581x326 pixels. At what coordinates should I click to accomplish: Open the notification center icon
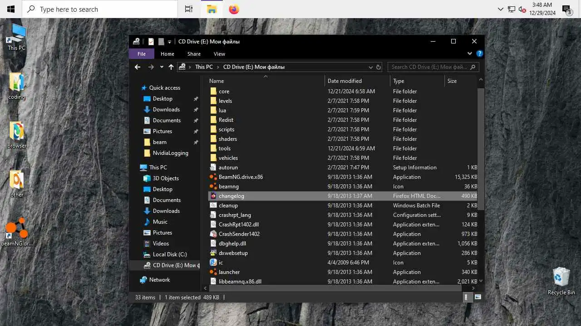[566, 9]
